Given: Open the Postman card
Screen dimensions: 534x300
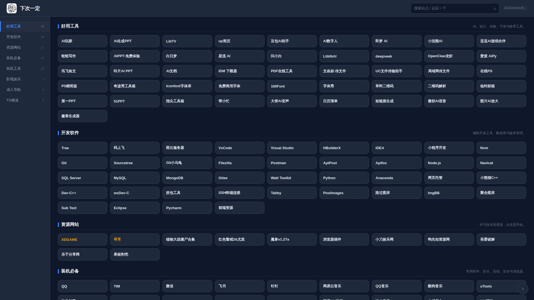Looking at the screenshot, I should [x=292, y=163].
